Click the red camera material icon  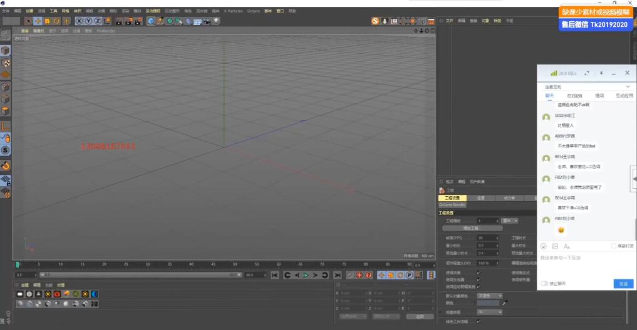[x=57, y=294]
